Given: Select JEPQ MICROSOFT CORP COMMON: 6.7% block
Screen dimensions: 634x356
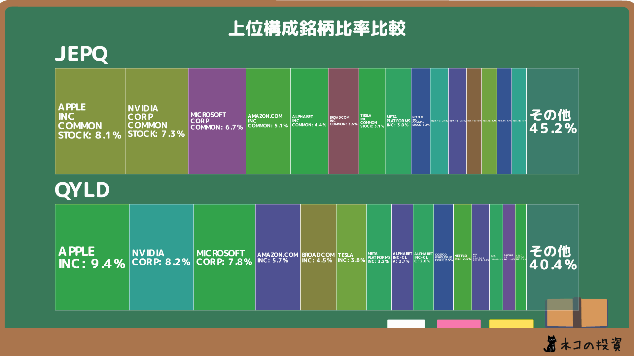Looking at the screenshot, I should (217, 121).
